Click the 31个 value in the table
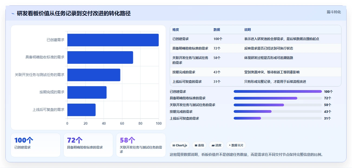This screenshot has height=168, width=352. 217,81
